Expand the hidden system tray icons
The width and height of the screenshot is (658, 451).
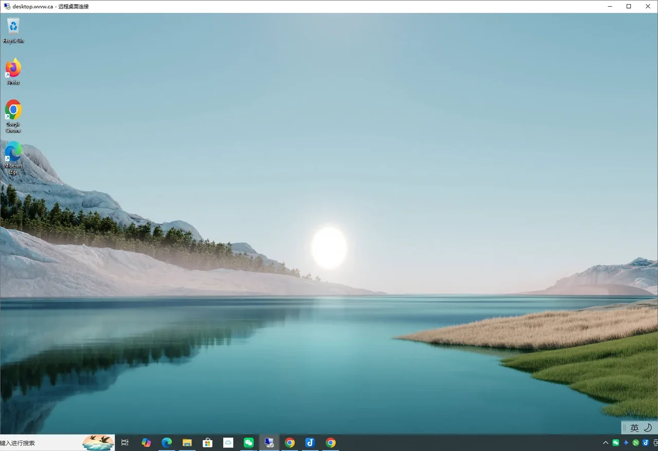coord(606,443)
